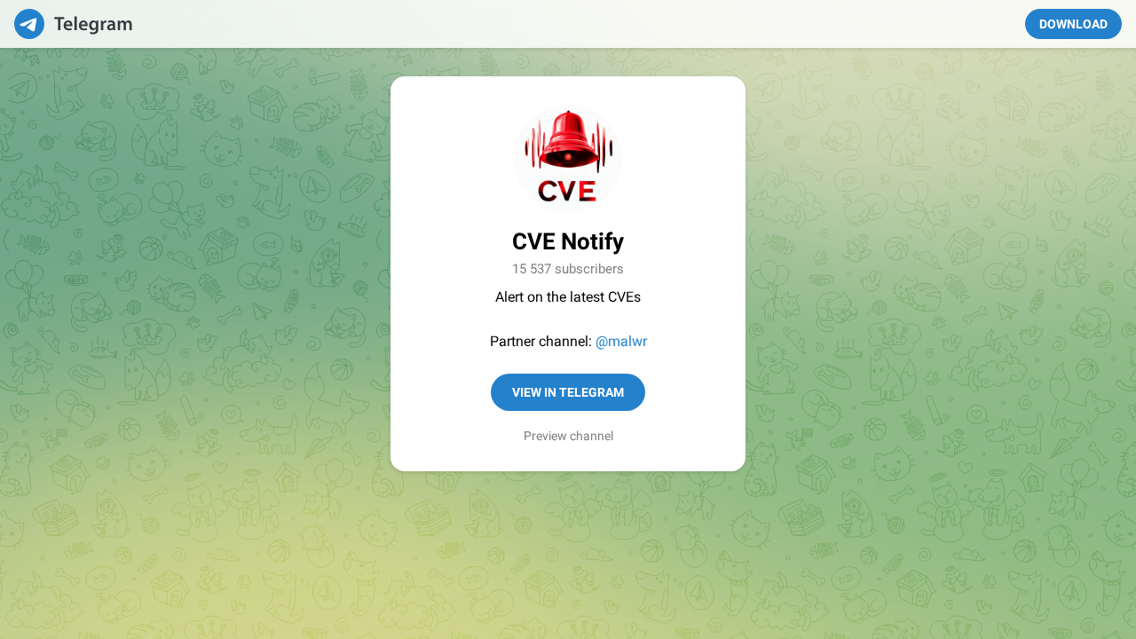Image resolution: width=1136 pixels, height=639 pixels.
Task: Click the dark lens of the red bell
Action: [568, 157]
